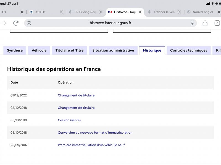221x165 pixels.
Task: Show the open tabs counter
Action: click(217, 23)
